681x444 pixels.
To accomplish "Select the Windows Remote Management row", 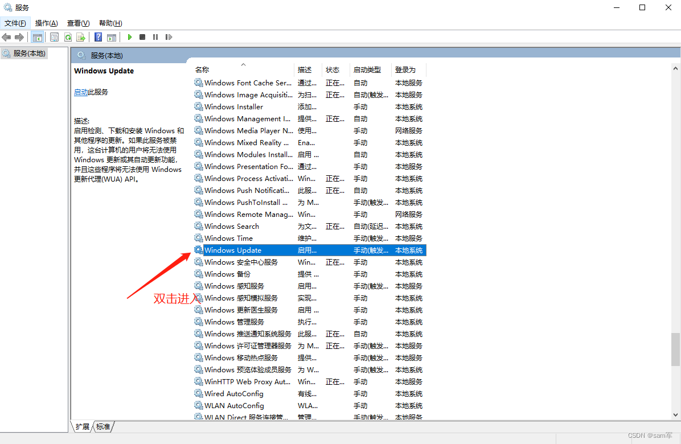I will tap(310, 214).
